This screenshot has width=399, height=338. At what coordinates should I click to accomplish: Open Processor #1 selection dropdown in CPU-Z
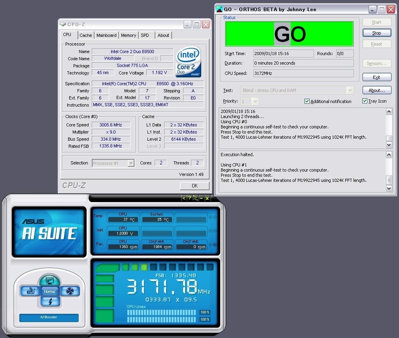pos(131,163)
